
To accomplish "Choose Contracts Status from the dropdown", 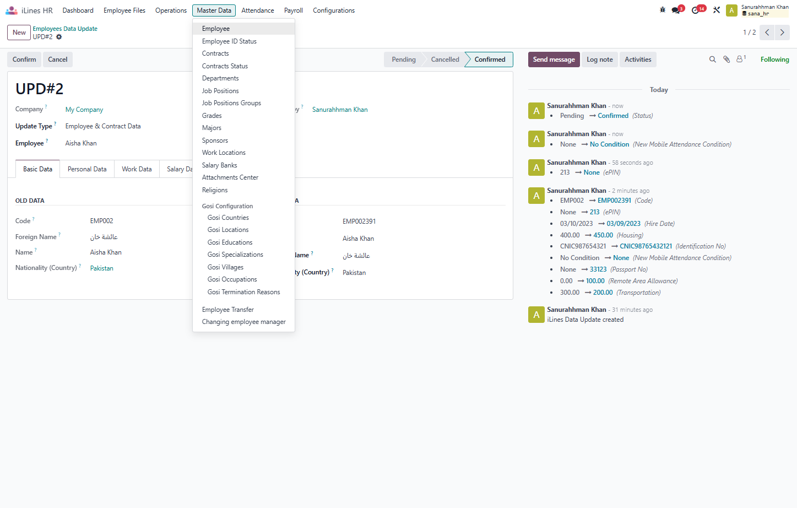I will point(243,66).
